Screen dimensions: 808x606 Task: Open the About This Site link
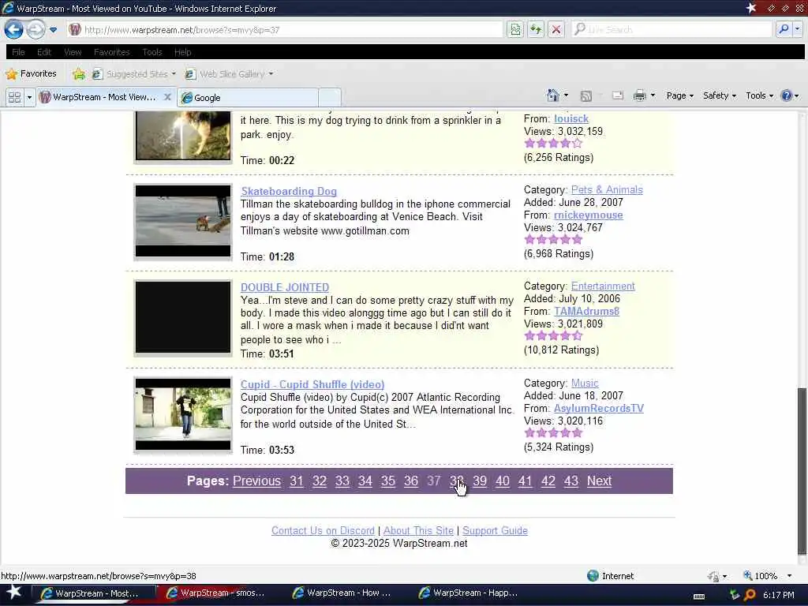418,530
